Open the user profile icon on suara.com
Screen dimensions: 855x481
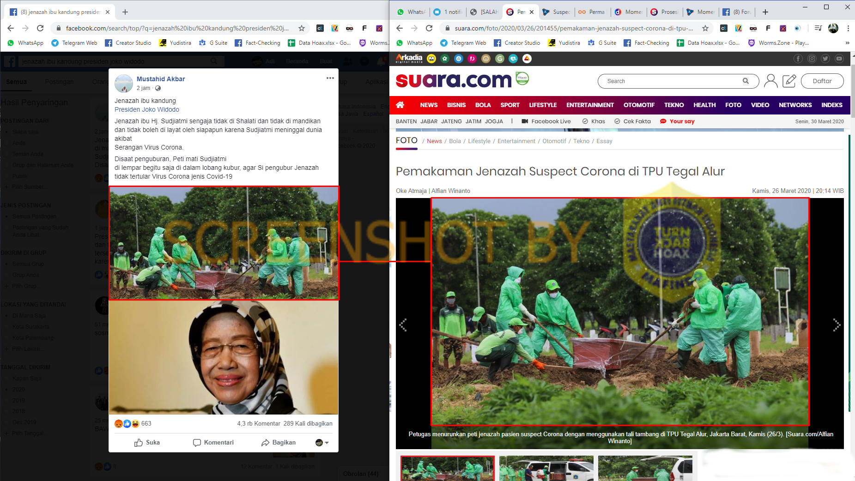770,81
